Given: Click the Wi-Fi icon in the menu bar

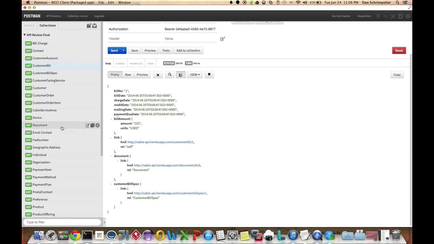Looking at the screenshot, I should (x=298, y=2).
